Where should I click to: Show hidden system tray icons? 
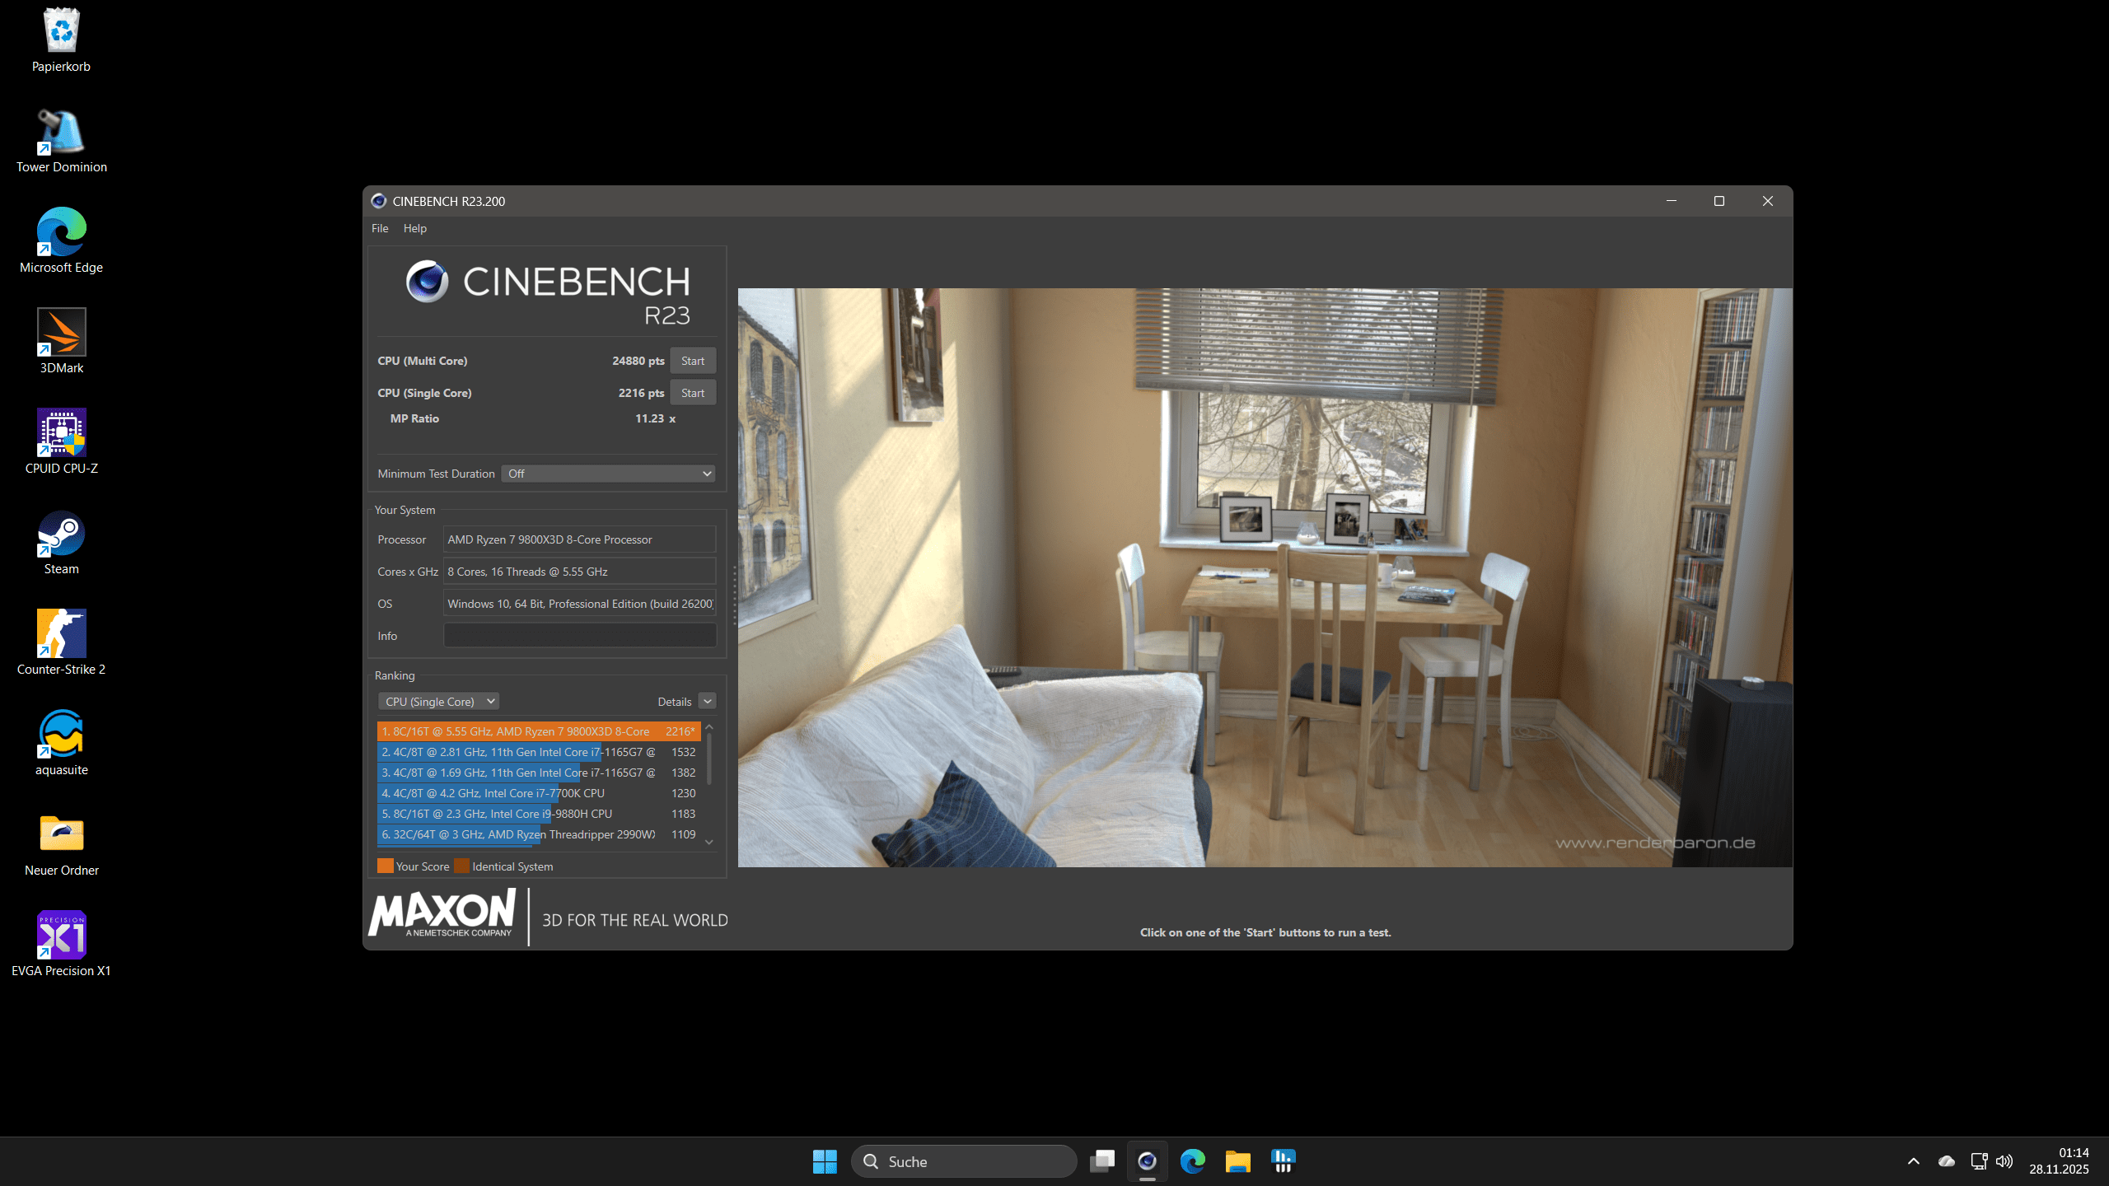(x=1913, y=1161)
